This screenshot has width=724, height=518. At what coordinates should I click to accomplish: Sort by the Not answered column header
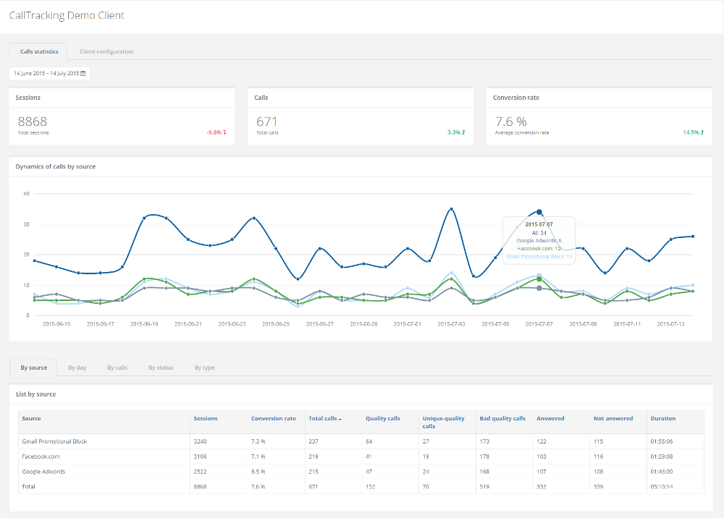[613, 418]
